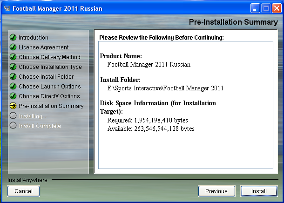Click the checkmark next to Choose Launch Options

click(x=13, y=87)
